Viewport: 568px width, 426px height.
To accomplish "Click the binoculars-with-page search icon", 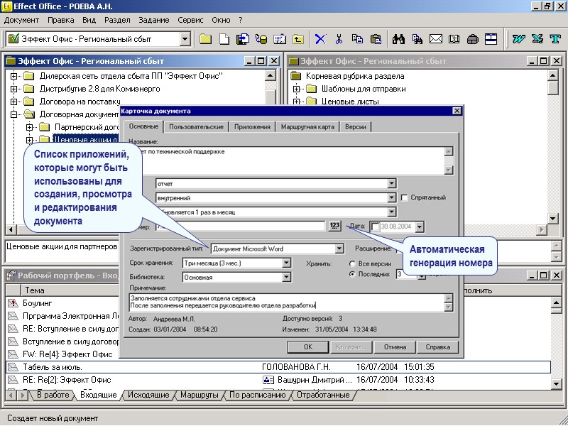I will tap(417, 39).
